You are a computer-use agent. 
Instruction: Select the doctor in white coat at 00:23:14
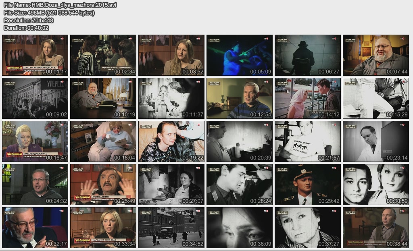(x=375, y=141)
